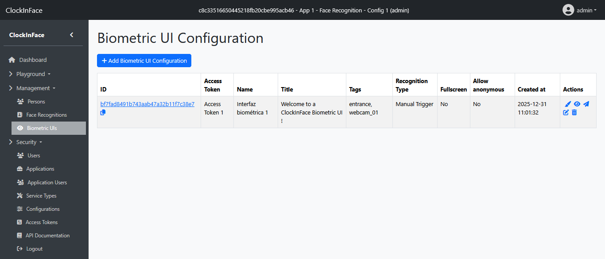Open Access Tokens in the sidebar
605x259 pixels.
41,222
